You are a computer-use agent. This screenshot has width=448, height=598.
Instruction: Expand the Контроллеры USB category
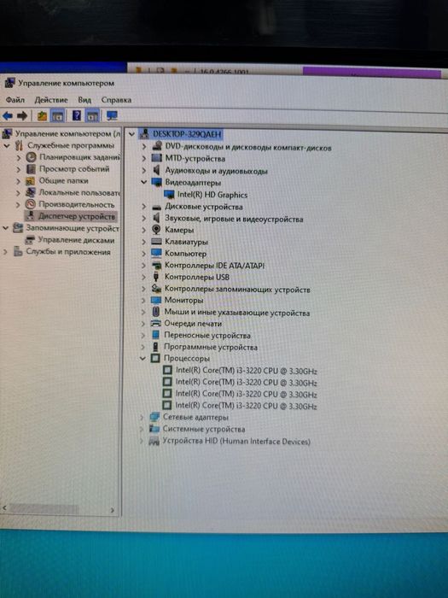[x=144, y=278]
